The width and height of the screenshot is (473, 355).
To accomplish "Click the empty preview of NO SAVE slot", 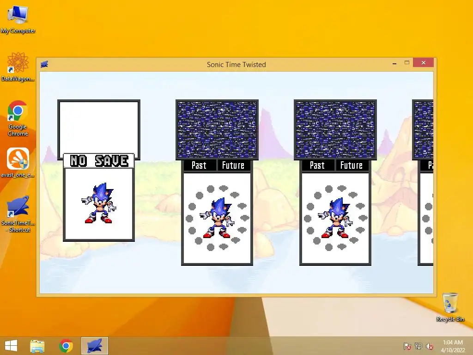I will tap(99, 128).
